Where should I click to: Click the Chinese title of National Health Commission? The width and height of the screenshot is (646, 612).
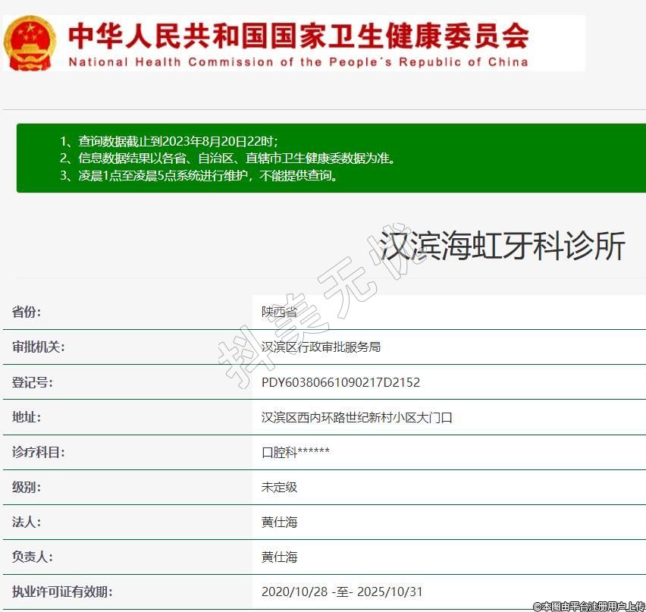coord(298,35)
